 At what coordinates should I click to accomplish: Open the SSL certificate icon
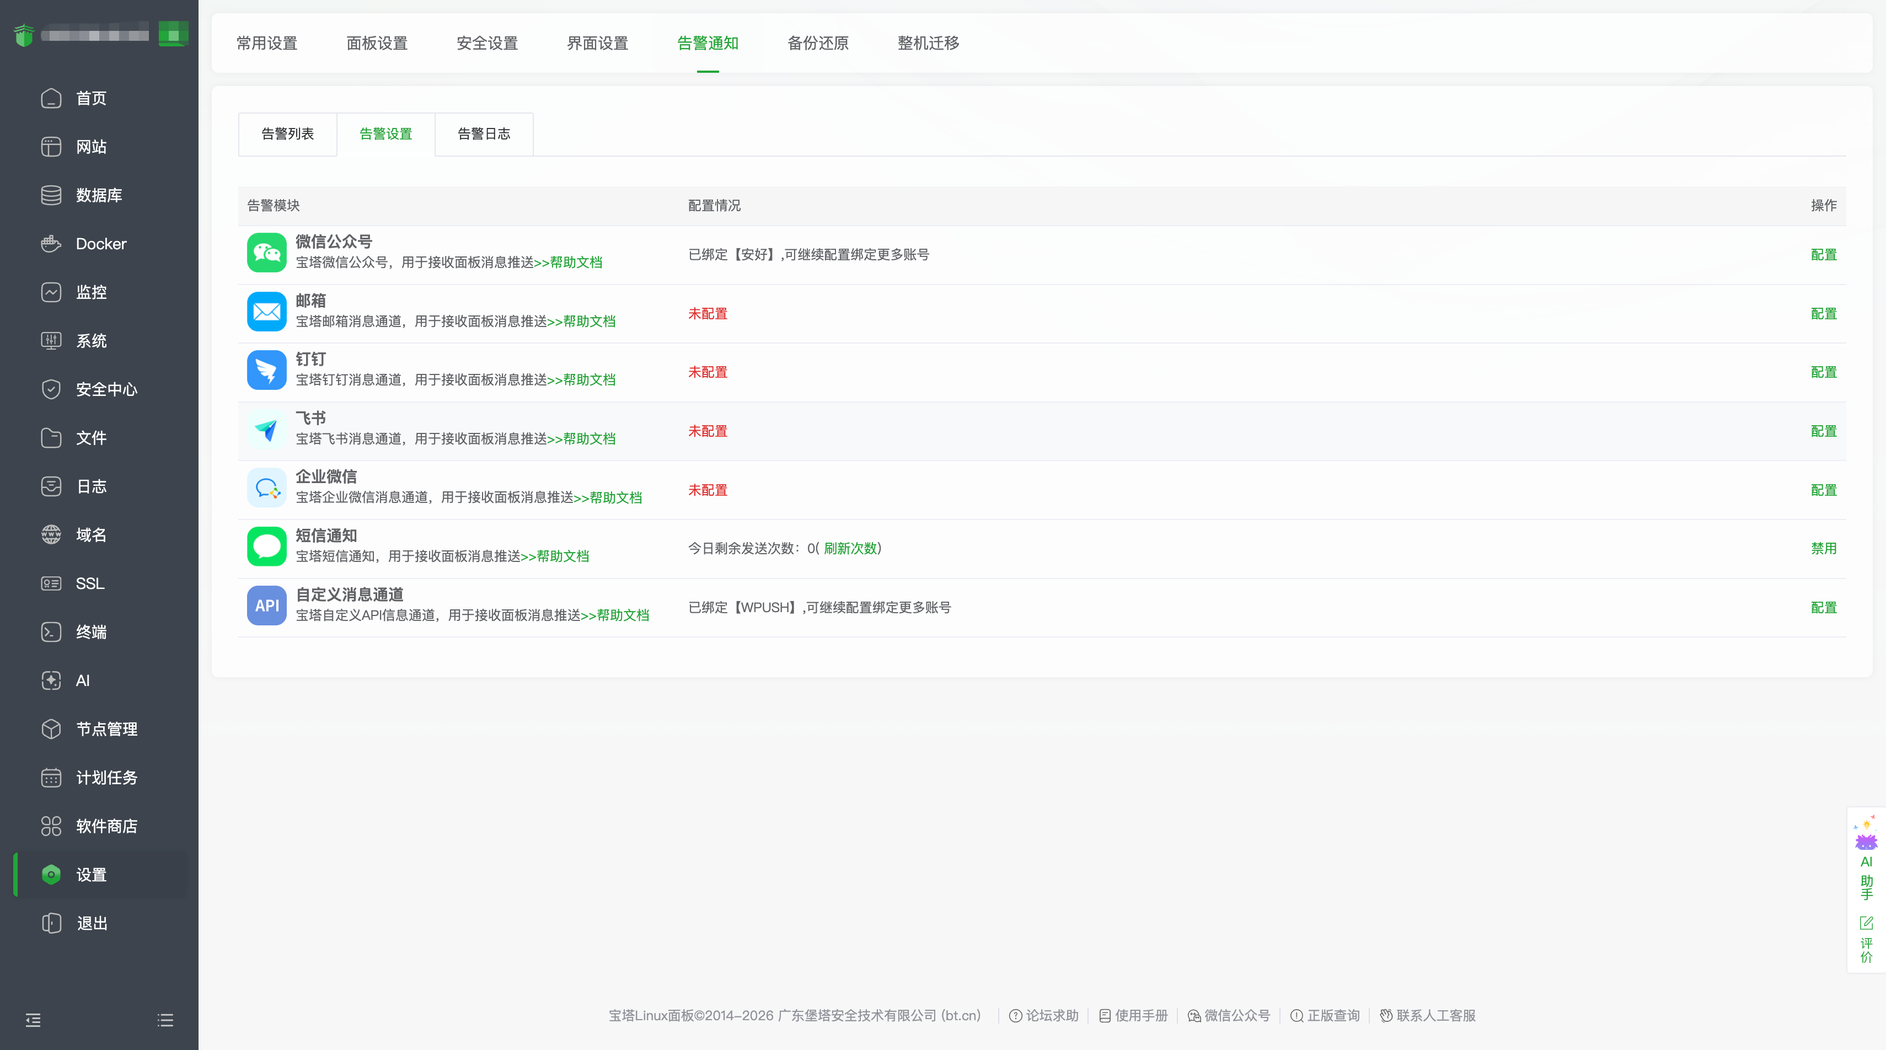pyautogui.click(x=51, y=583)
